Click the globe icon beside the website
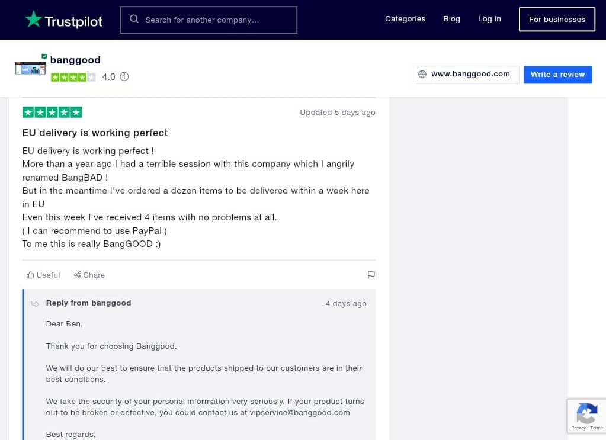The image size is (606, 440). (422, 74)
